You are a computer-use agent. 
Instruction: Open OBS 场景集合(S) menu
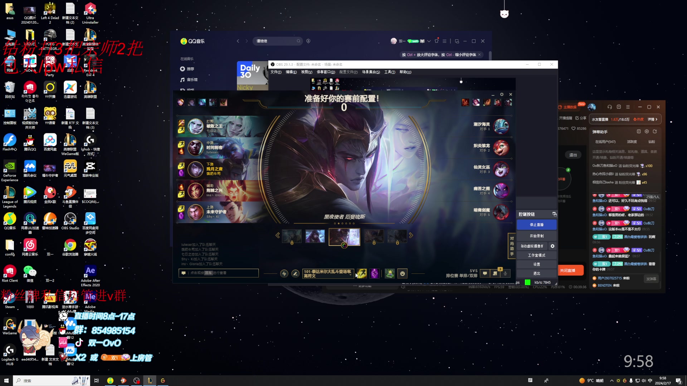[x=371, y=72]
